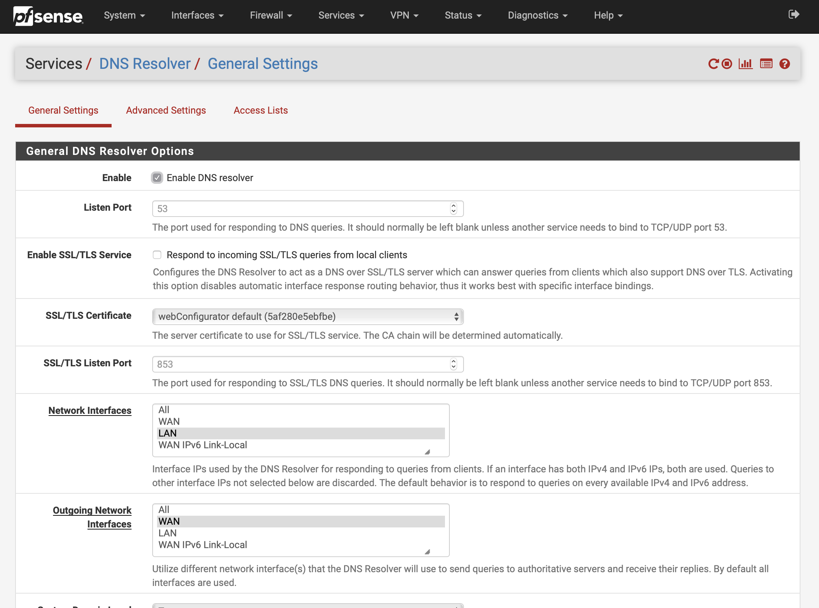
Task: Click the stop service icon
Action: point(727,64)
